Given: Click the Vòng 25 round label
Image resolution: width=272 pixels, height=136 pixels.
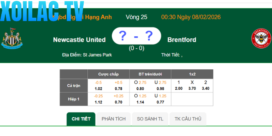Looking at the screenshot, I should click(x=136, y=17).
